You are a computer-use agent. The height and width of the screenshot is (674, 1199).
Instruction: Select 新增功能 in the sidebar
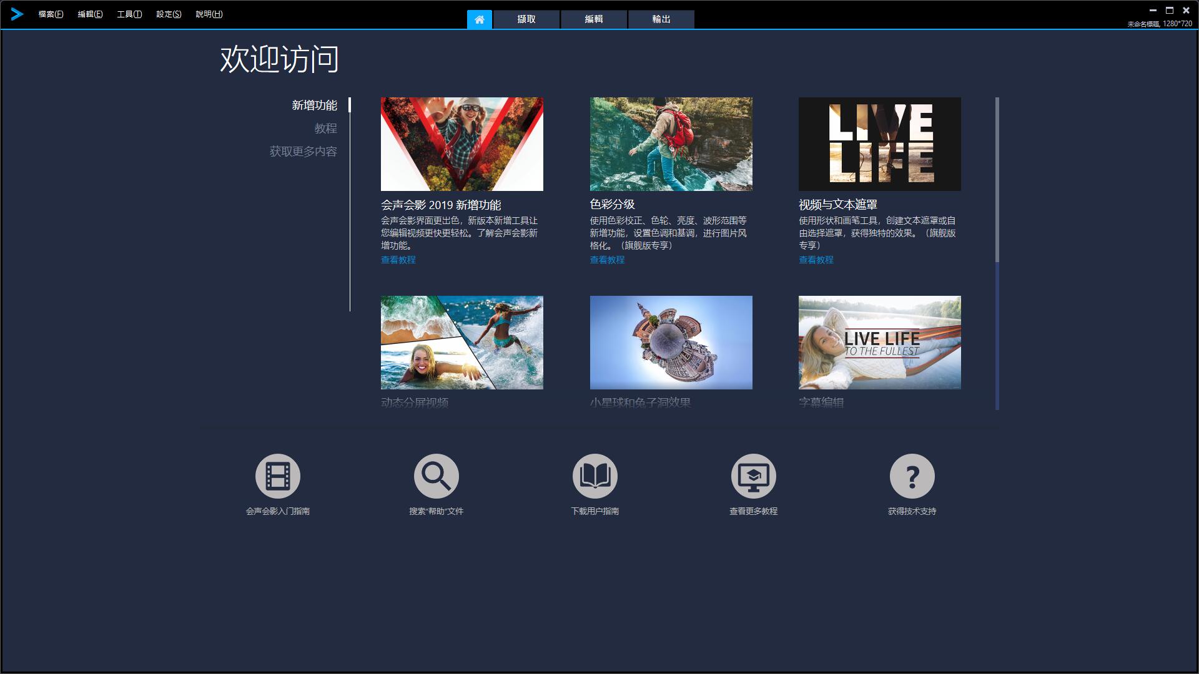tap(314, 105)
